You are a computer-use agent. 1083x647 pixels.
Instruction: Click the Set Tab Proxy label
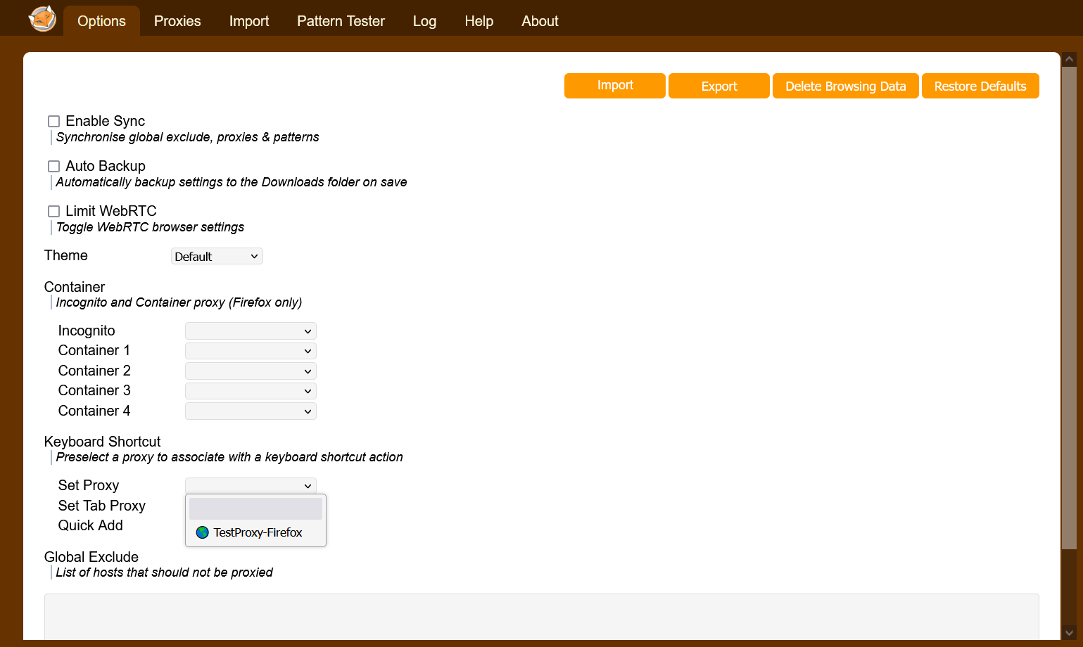[x=102, y=506]
